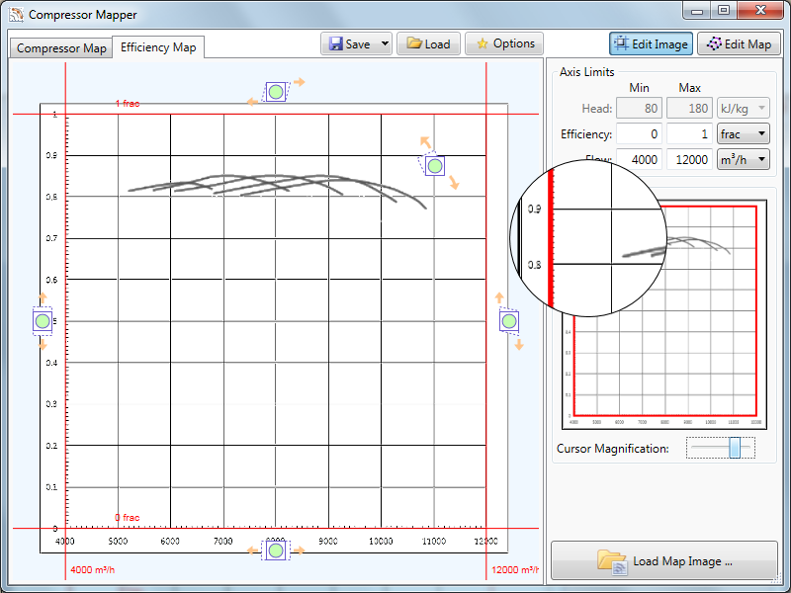This screenshot has width=791, height=593.
Task: Expand the Save dropdown arrow
Action: (x=385, y=43)
